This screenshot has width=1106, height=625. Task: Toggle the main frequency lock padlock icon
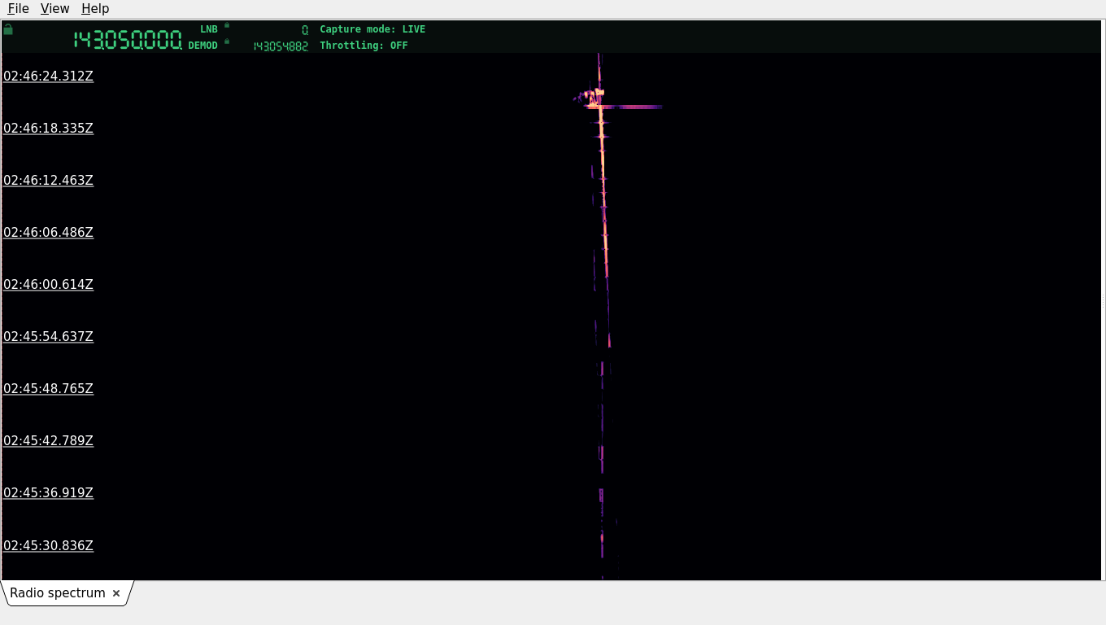(8, 29)
